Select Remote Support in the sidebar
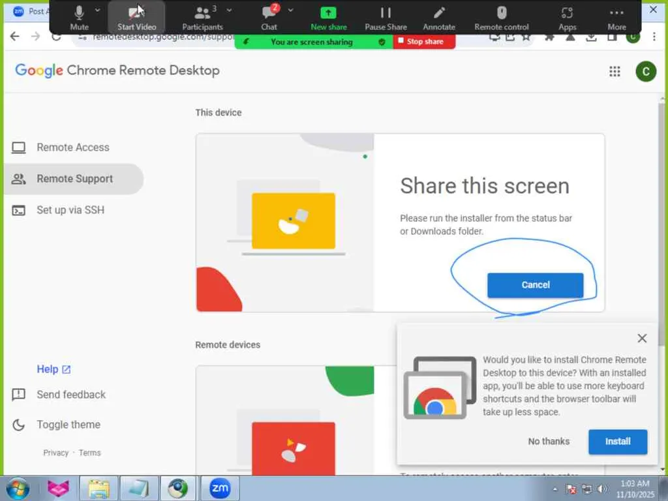 (73, 179)
